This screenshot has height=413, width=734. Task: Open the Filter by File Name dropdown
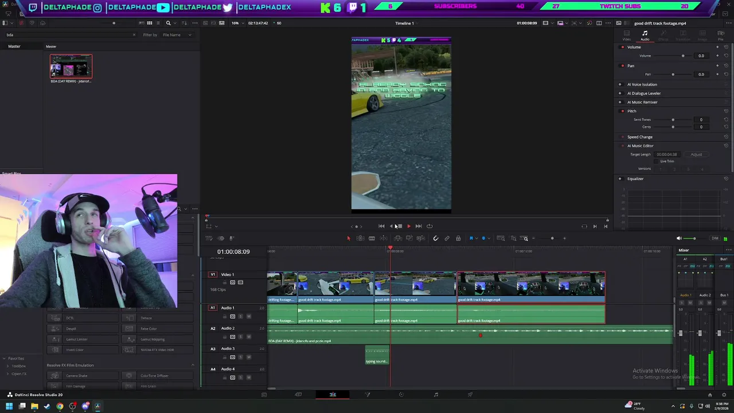pos(177,35)
